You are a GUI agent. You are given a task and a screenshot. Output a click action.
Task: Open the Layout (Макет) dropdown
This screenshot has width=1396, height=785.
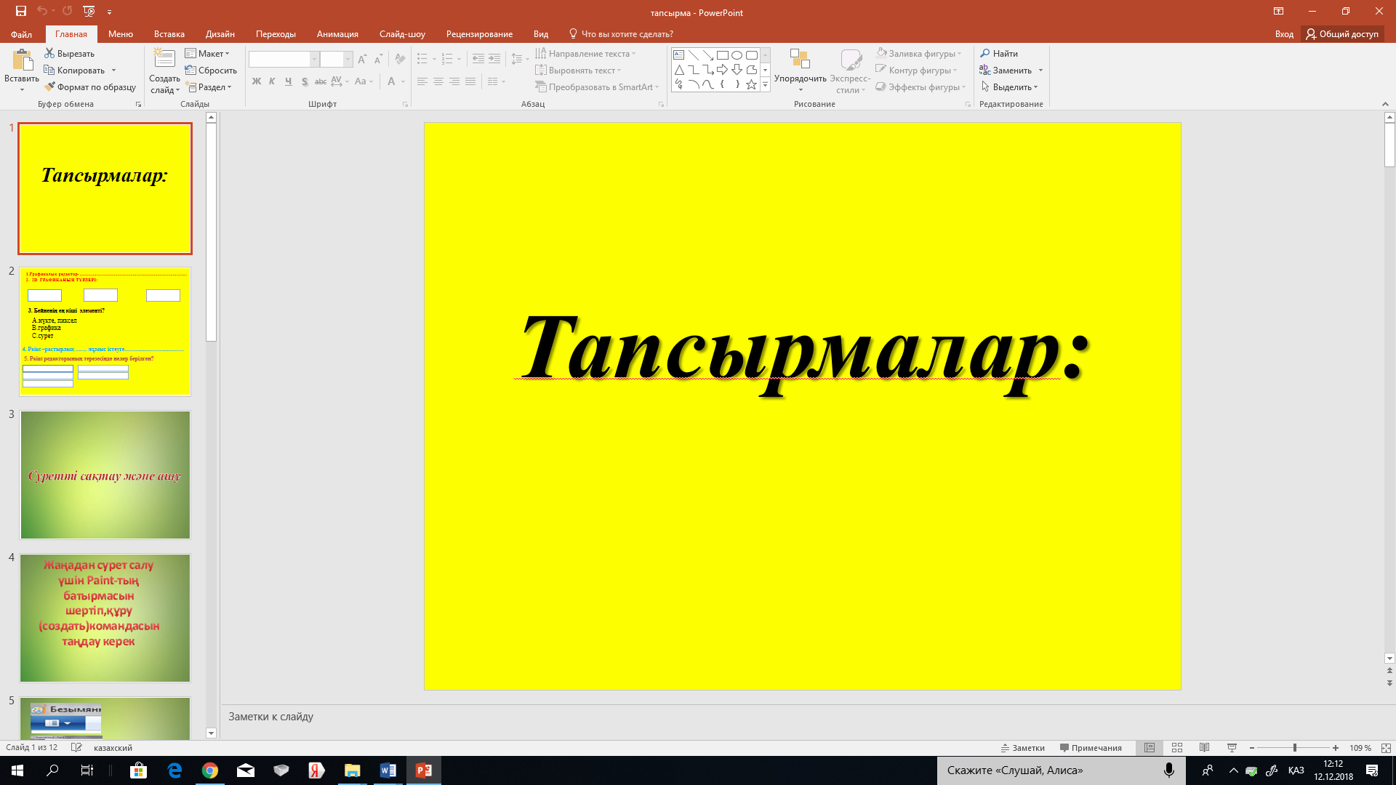[x=207, y=54]
